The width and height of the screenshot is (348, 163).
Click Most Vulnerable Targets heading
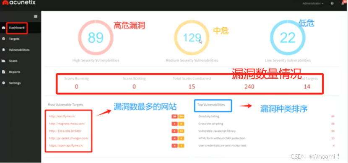pos(65,105)
